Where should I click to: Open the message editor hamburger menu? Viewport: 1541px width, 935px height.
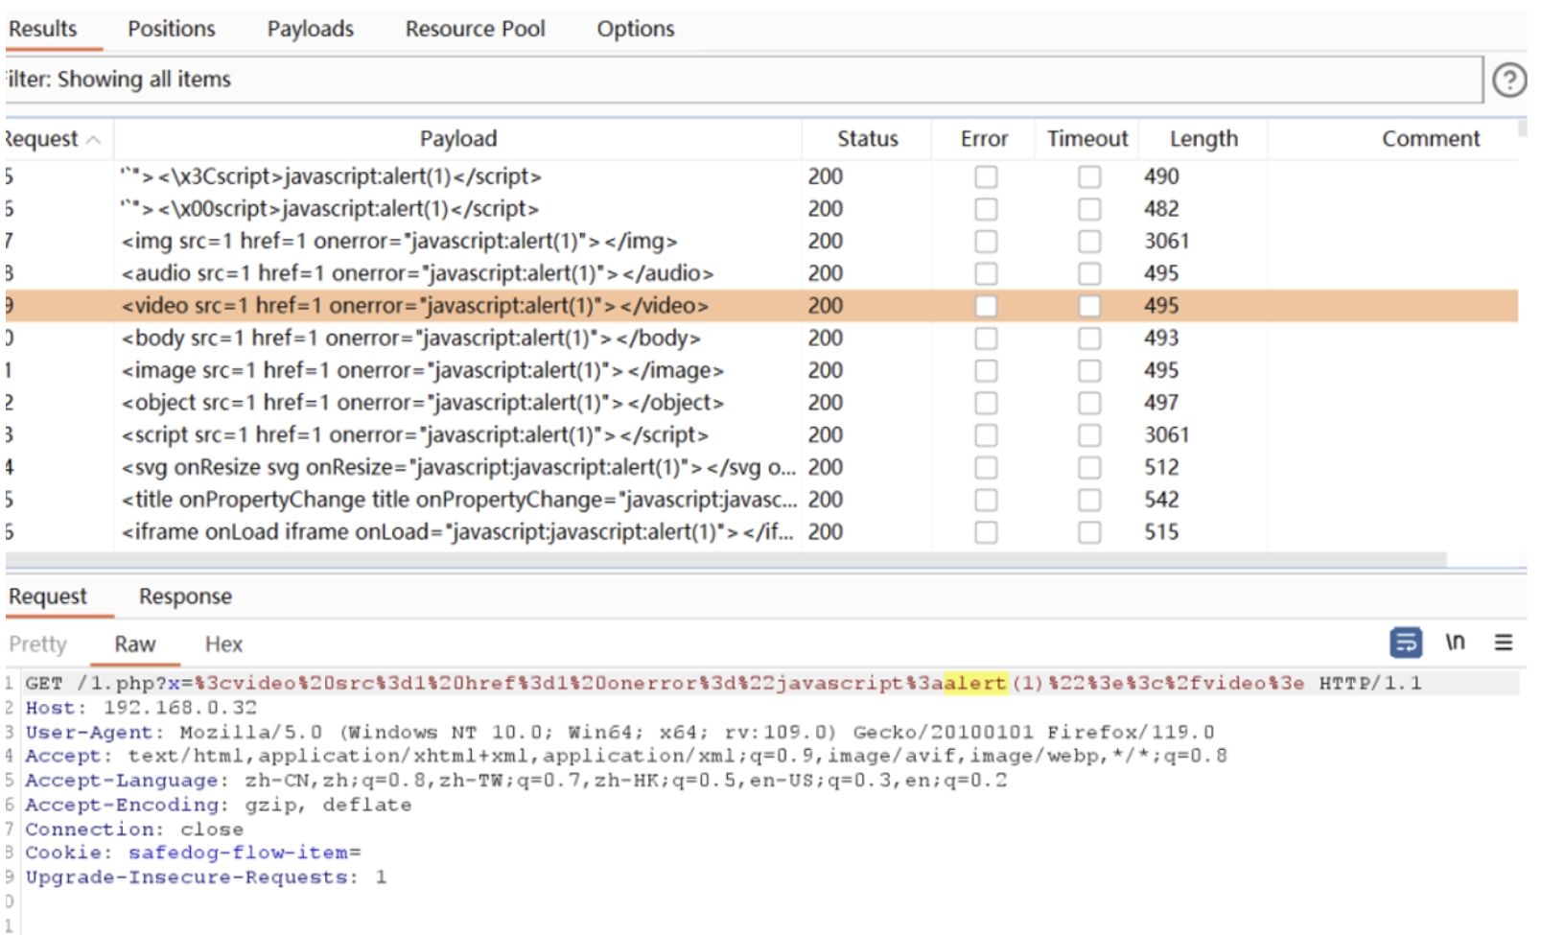tap(1504, 643)
